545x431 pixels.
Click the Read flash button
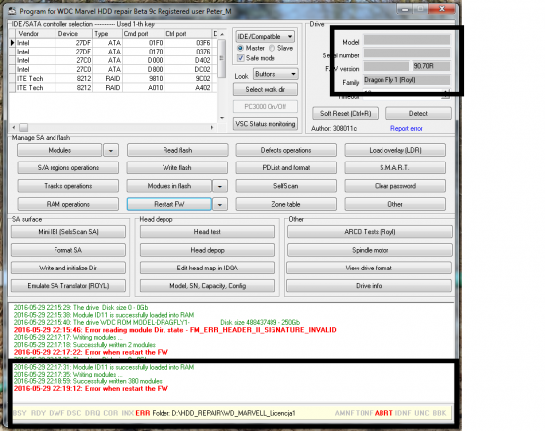pyautogui.click(x=177, y=151)
